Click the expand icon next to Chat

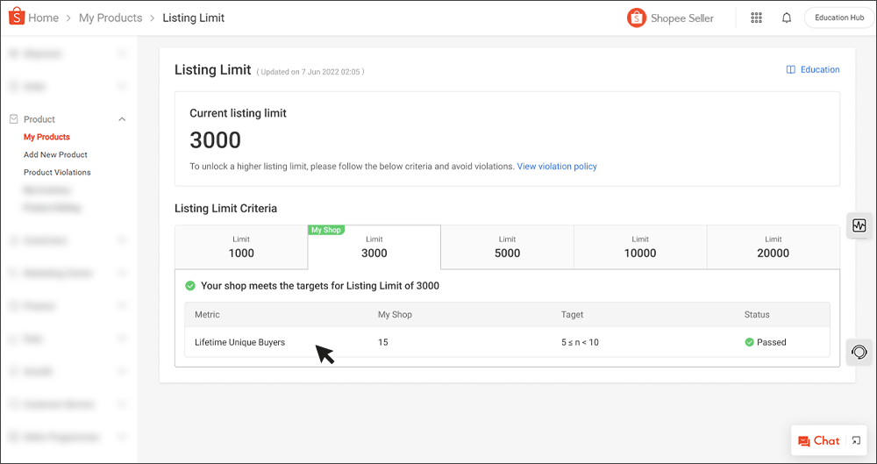857,441
